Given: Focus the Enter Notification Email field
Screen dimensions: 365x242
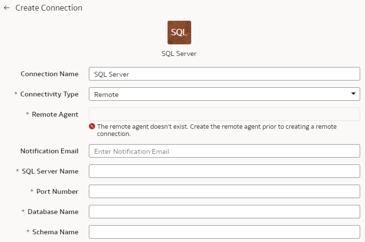Looking at the screenshot, I should click(x=225, y=151).
